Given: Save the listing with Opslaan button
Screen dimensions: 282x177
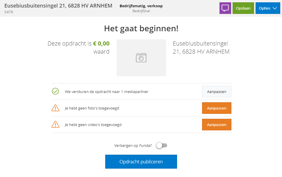Looking at the screenshot, I should [x=243, y=8].
